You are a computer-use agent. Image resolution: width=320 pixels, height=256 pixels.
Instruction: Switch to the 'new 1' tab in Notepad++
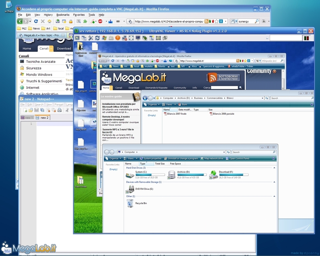point(27,117)
